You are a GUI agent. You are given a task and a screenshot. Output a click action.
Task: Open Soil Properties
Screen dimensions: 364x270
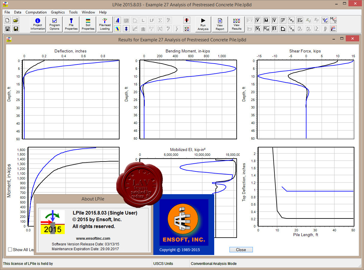(88, 25)
